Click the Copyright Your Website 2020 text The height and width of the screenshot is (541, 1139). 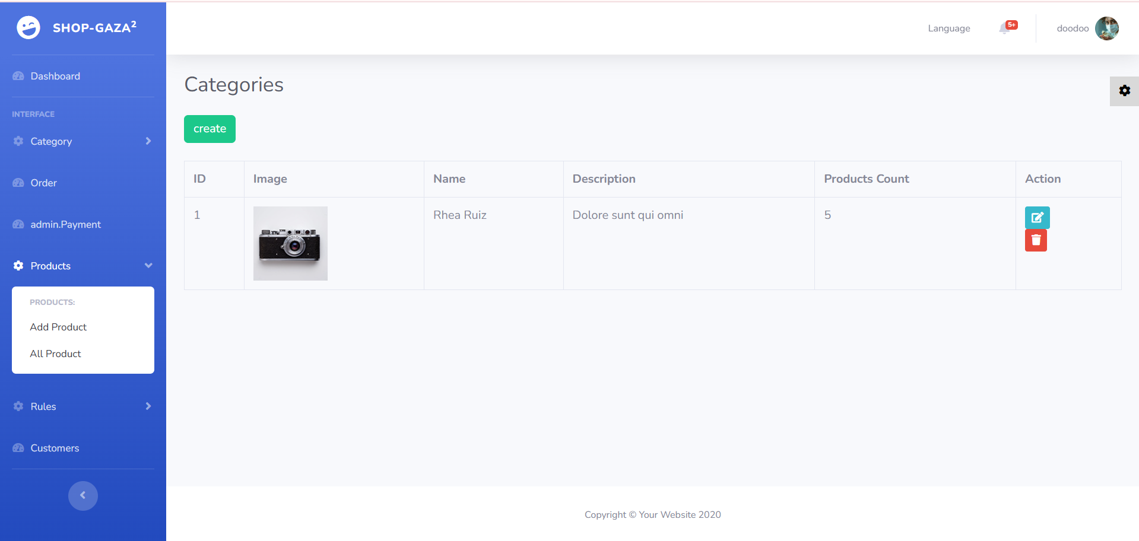(x=653, y=514)
